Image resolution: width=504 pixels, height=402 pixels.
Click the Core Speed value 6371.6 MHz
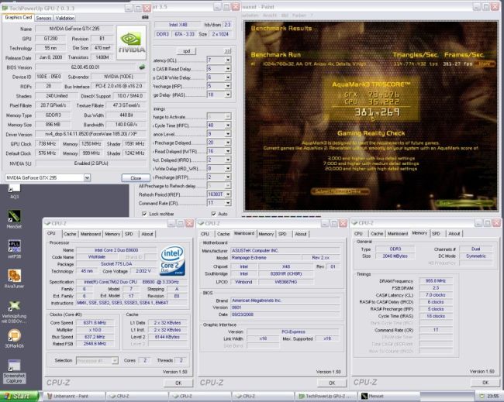(95, 323)
